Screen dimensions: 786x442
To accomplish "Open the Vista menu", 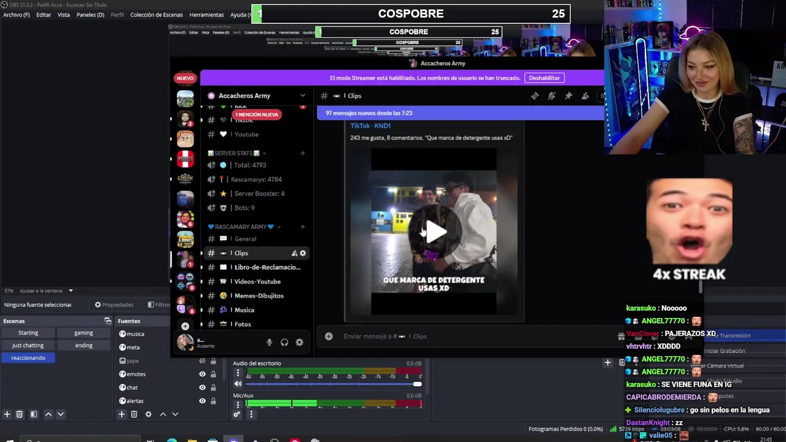I will pyautogui.click(x=64, y=15).
